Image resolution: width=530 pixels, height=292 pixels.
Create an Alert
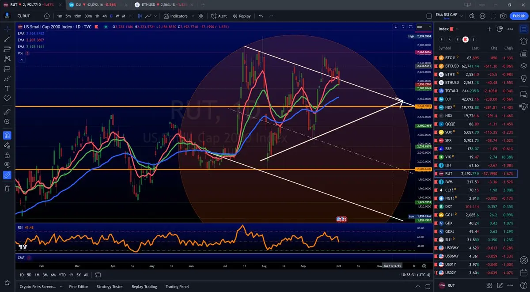point(219,16)
